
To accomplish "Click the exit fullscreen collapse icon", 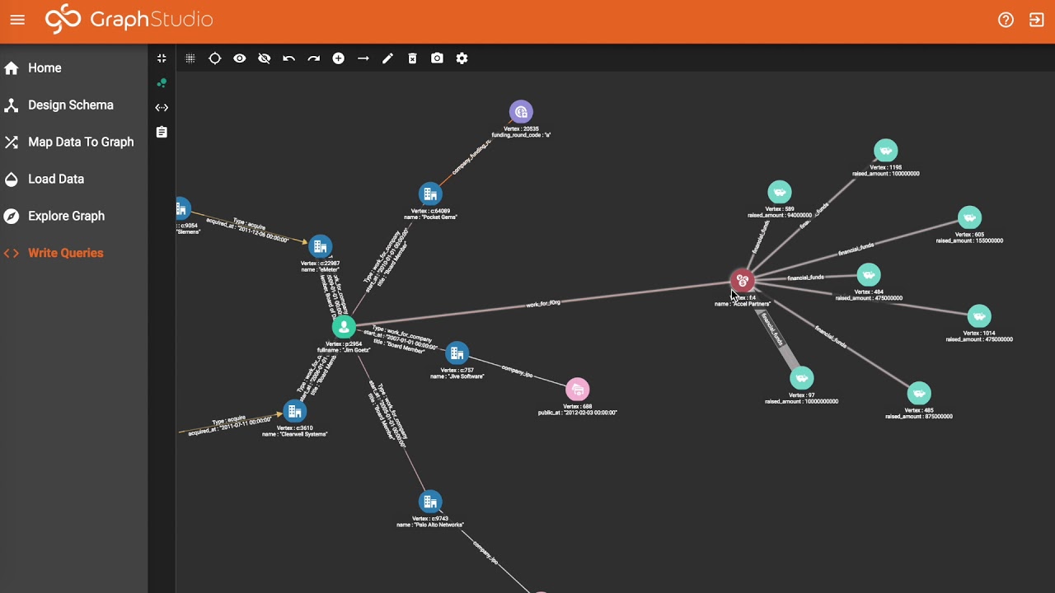I will pos(162,58).
